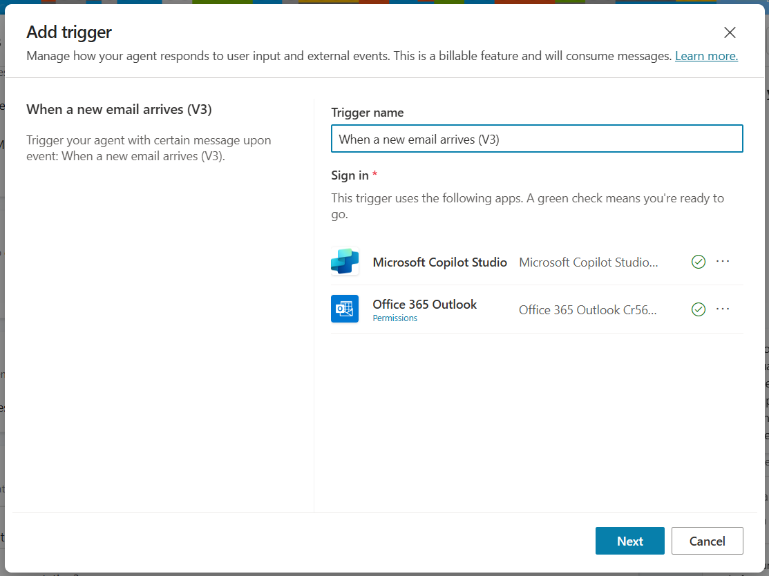Image resolution: width=769 pixels, height=576 pixels.
Task: Click the 'Microsoft Copilot Studio' app name label
Action: (x=439, y=262)
